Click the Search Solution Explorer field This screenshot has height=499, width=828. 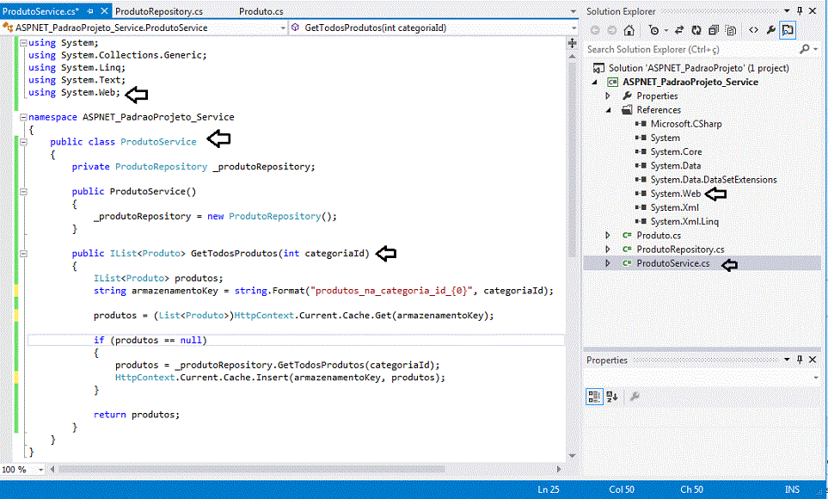(690, 49)
